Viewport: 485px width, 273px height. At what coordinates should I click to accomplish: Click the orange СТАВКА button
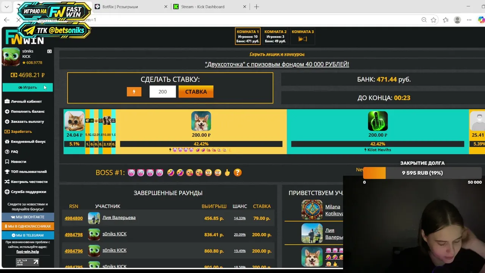pyautogui.click(x=196, y=92)
